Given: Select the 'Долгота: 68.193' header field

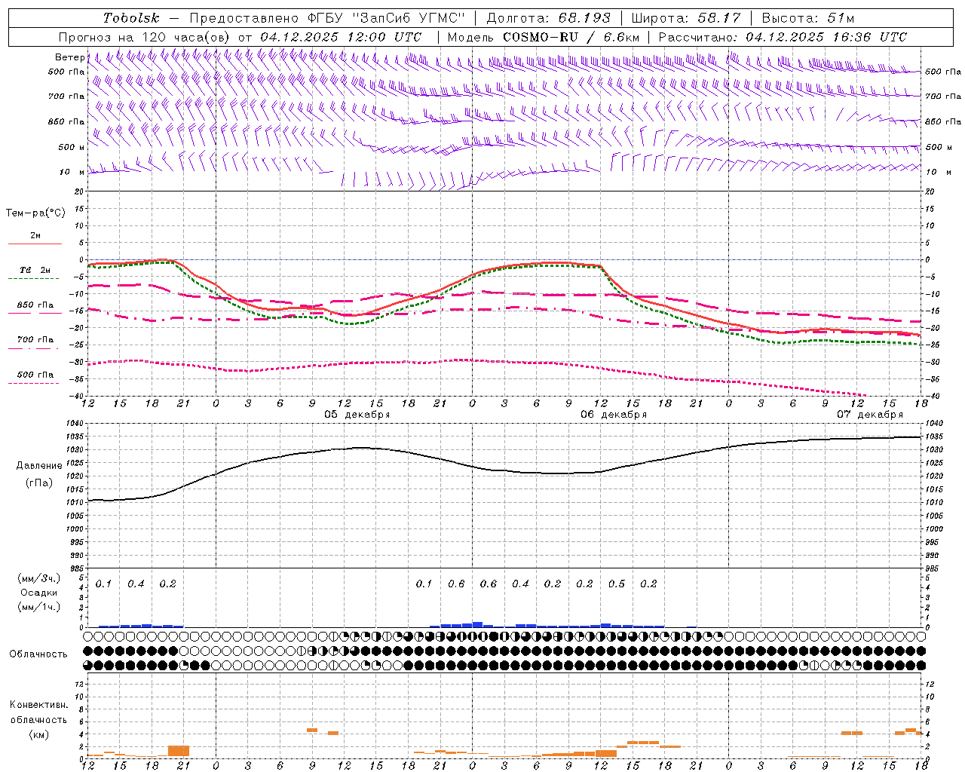Looking at the screenshot, I should click(x=548, y=18).
